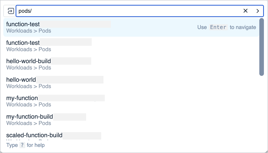Open the hello-world-build pod result
The image size is (268, 153).
[x=28, y=61]
